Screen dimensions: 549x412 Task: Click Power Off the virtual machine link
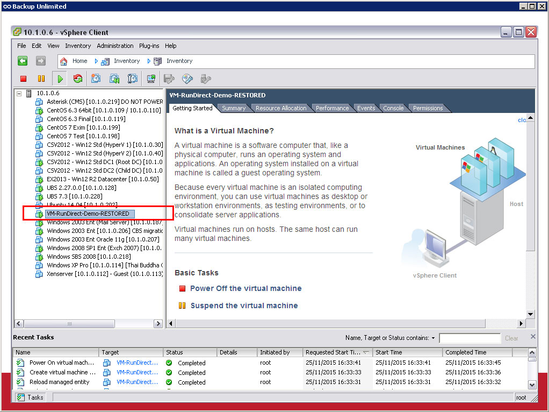(245, 288)
